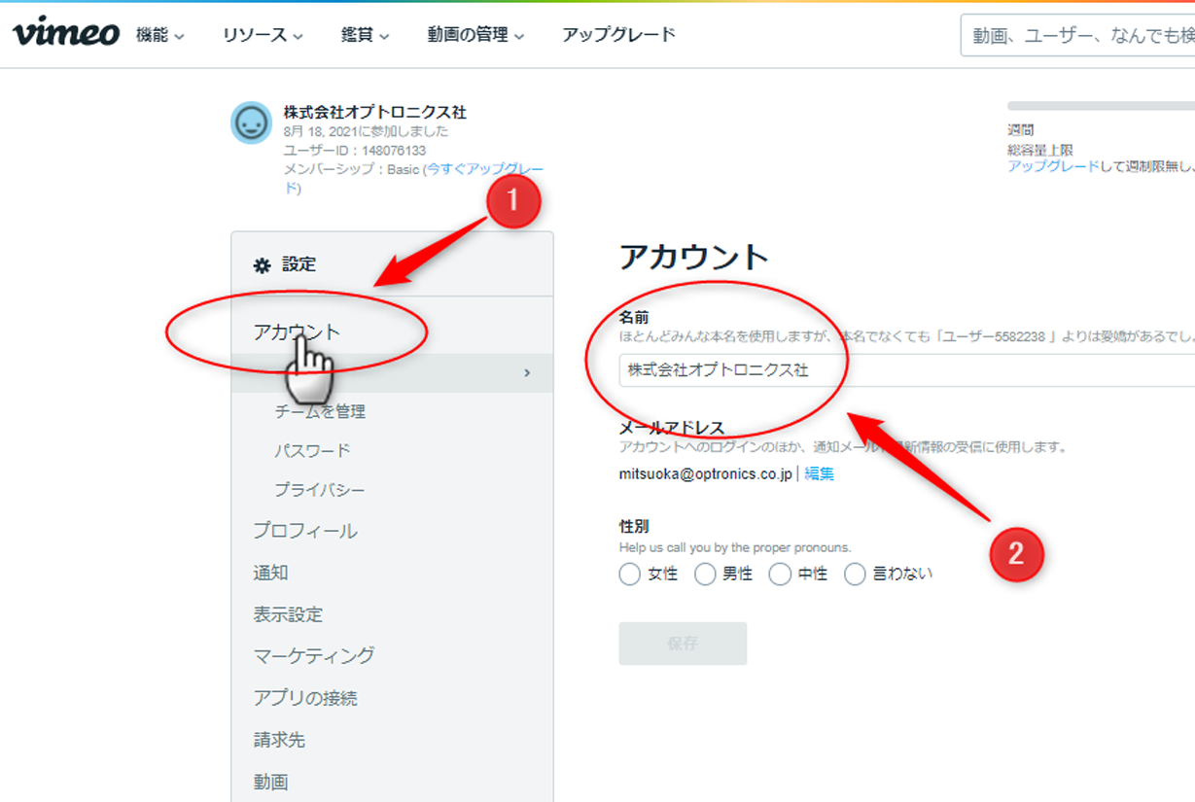Open the 動画の管理 dropdown menu

[x=475, y=35]
